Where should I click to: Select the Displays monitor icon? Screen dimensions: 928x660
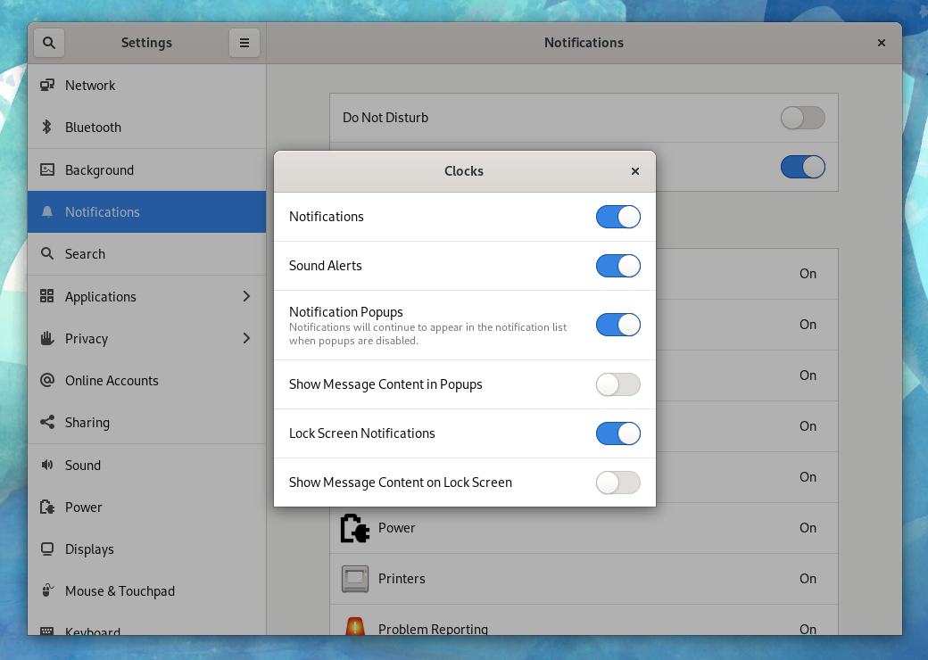tap(46, 549)
